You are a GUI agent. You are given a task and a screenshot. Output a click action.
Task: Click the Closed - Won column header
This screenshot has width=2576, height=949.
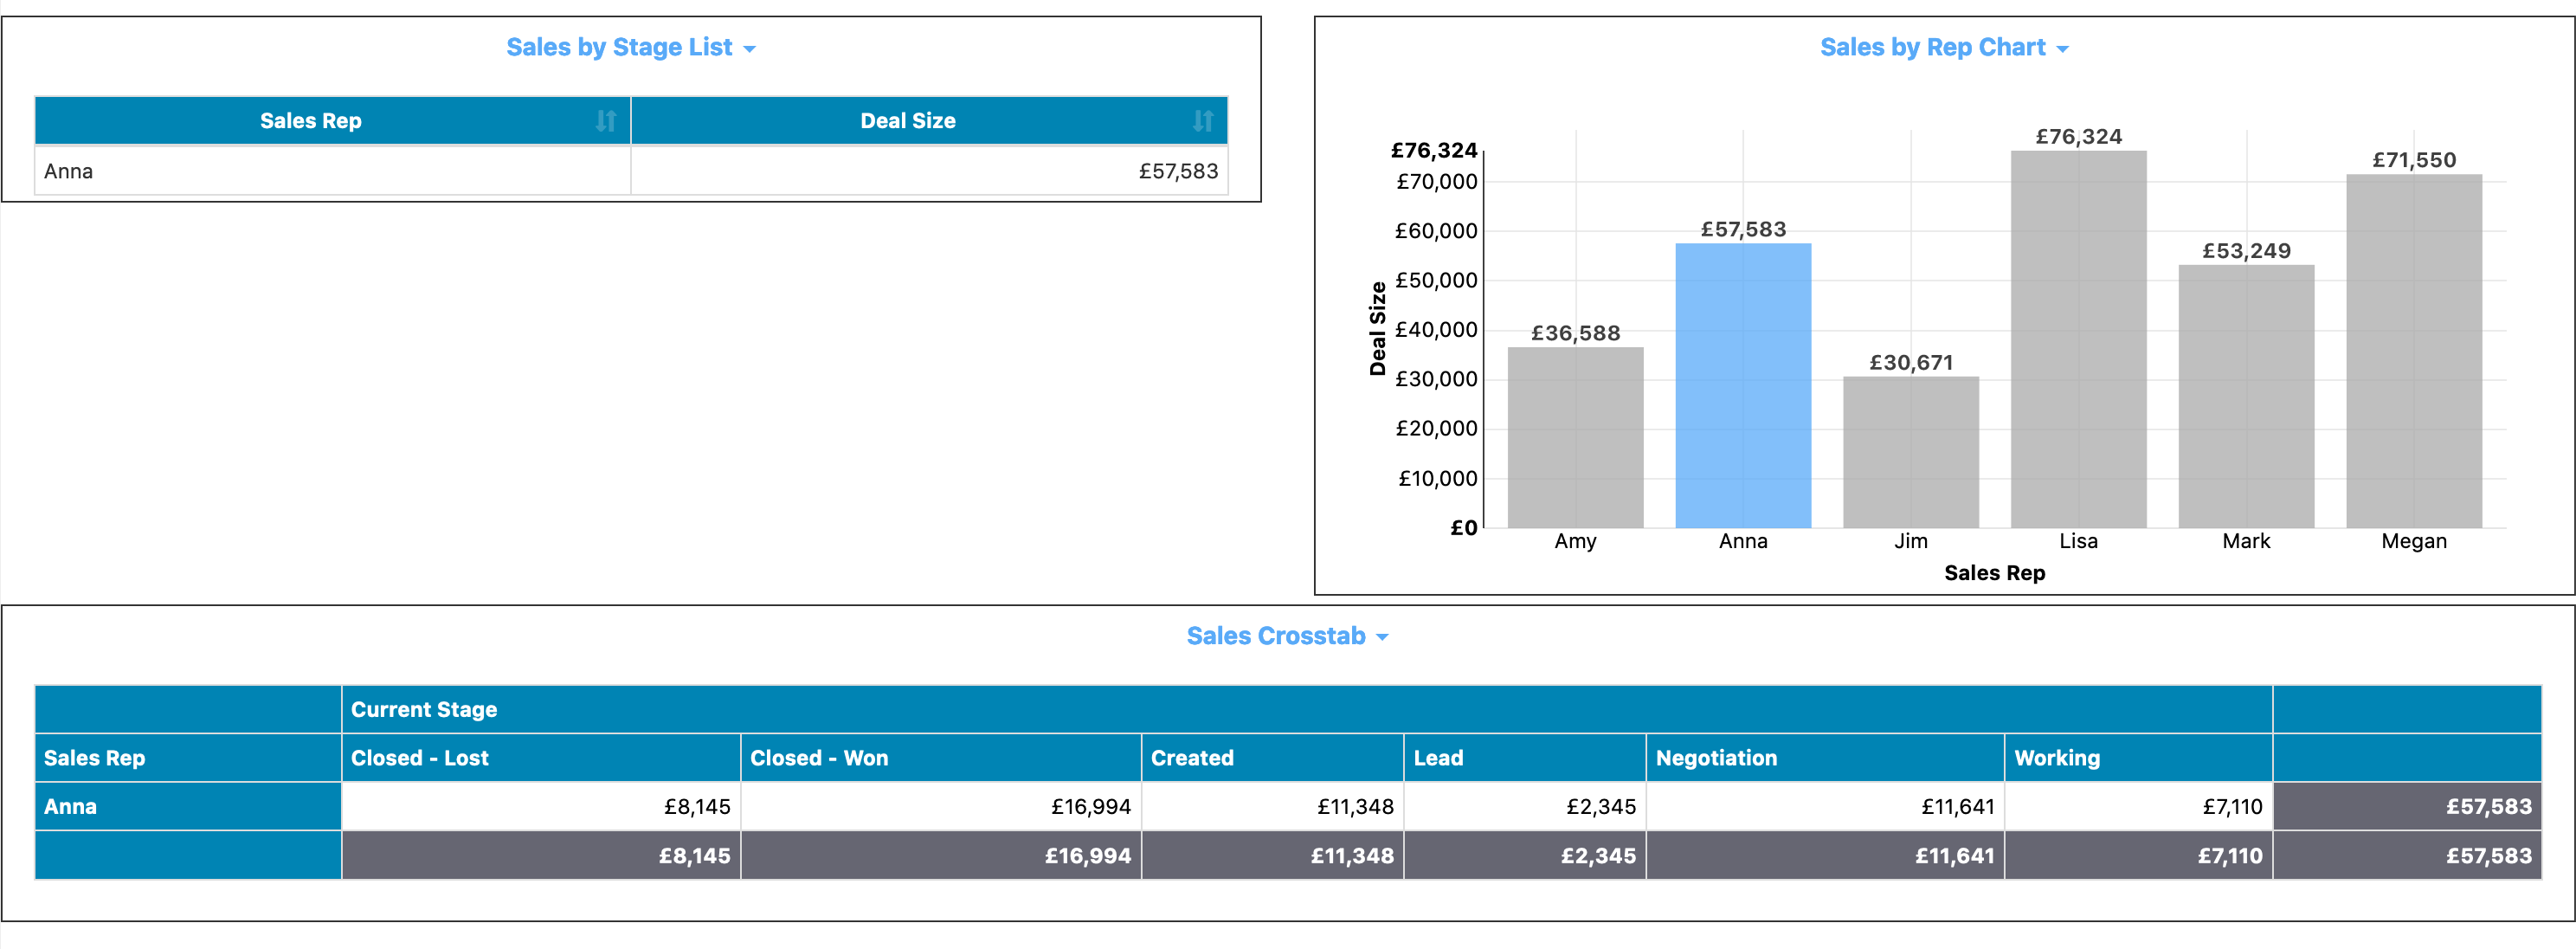click(819, 758)
